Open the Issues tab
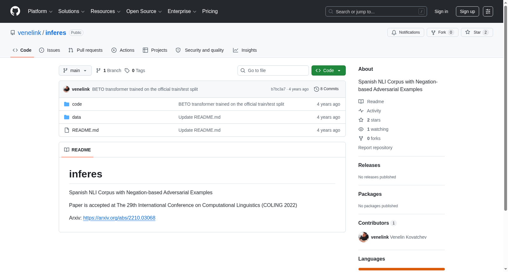Viewport: 508px width, 272px height. tap(50, 50)
